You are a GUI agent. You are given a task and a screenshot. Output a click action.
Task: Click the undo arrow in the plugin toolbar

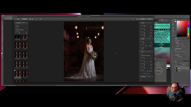(36, 19)
